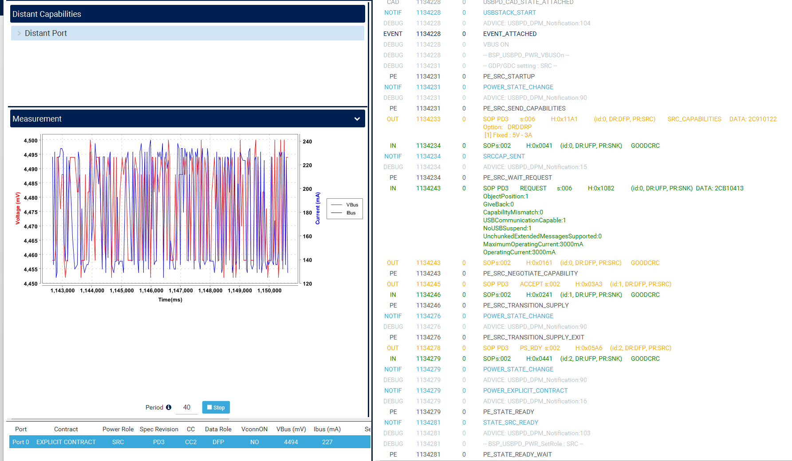792x461 pixels.
Task: Click the white square icon inside the Stop button
Action: click(209, 407)
